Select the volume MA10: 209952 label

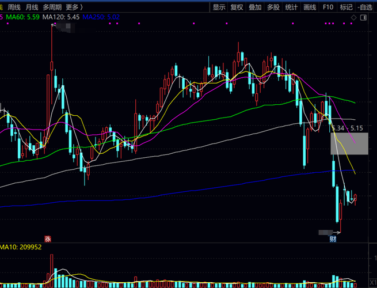pyautogui.click(x=21, y=247)
